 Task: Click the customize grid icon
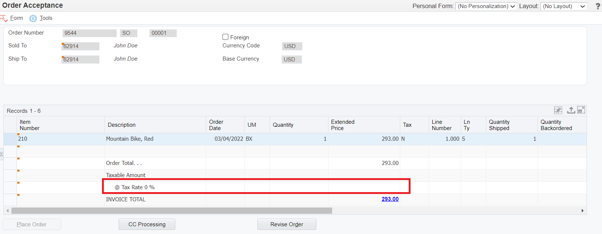(558, 110)
